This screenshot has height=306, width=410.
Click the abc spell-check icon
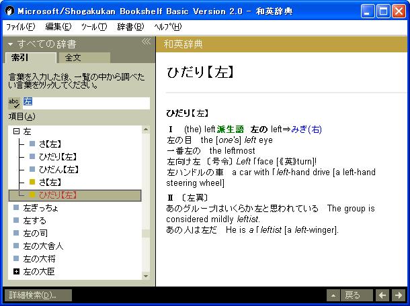(14, 103)
